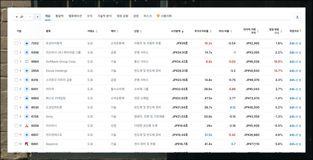Click the Pro shield icon near 사용자화

158,16
